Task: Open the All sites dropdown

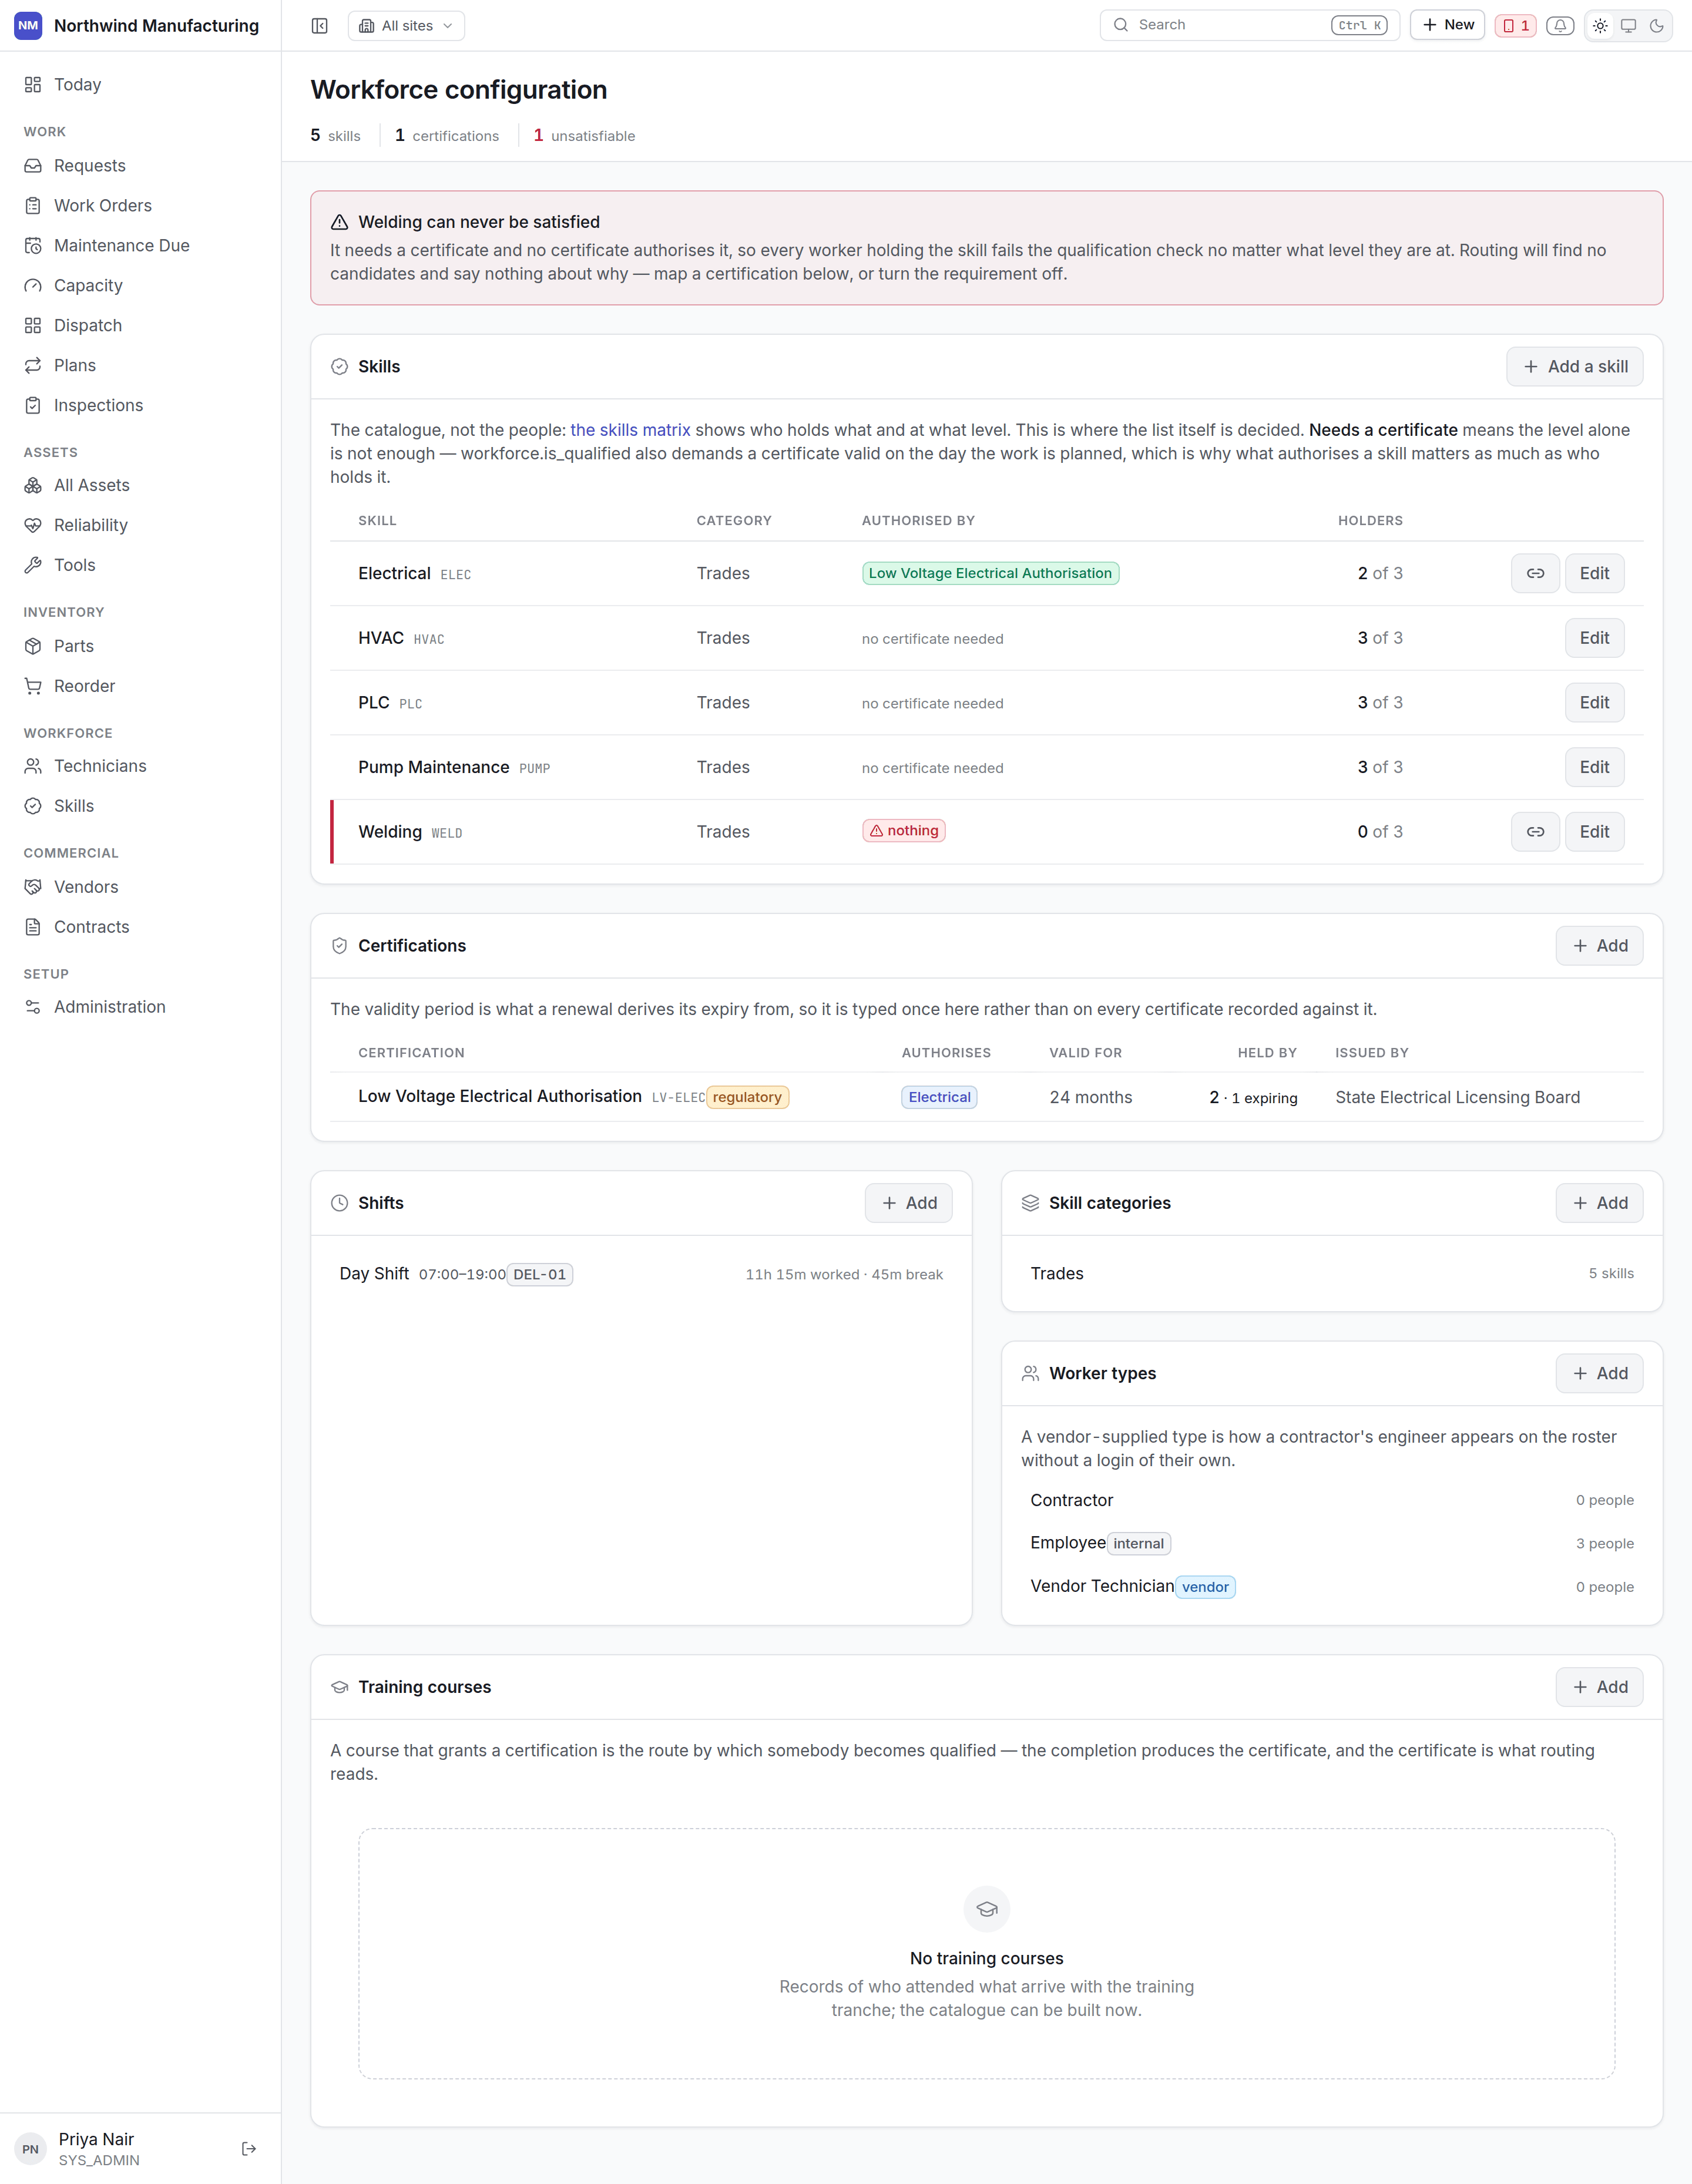Action: (406, 26)
